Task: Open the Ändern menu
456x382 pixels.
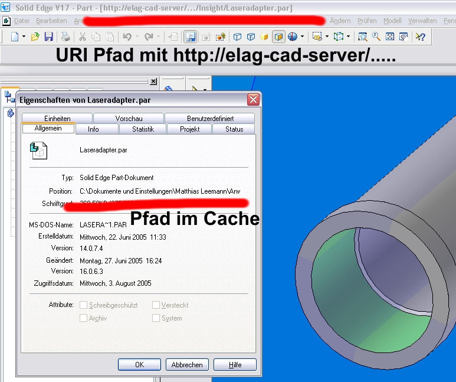Action: click(340, 21)
